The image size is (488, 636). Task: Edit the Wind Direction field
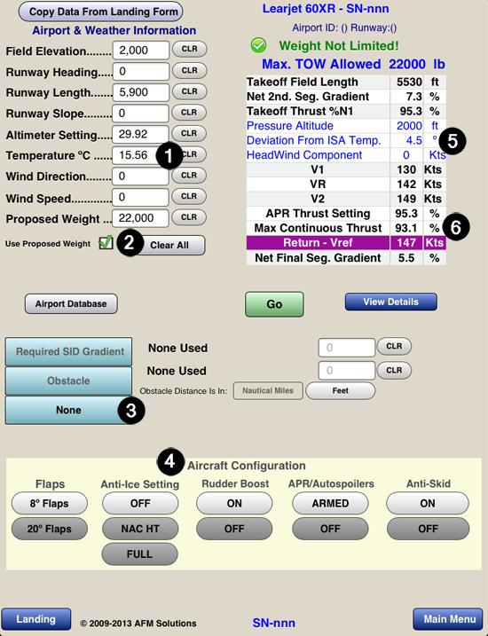click(140, 177)
